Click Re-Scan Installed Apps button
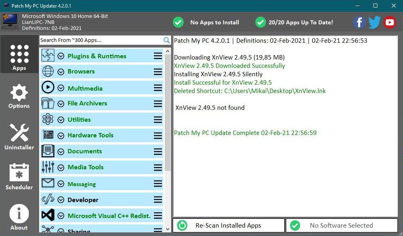 tap(229, 225)
